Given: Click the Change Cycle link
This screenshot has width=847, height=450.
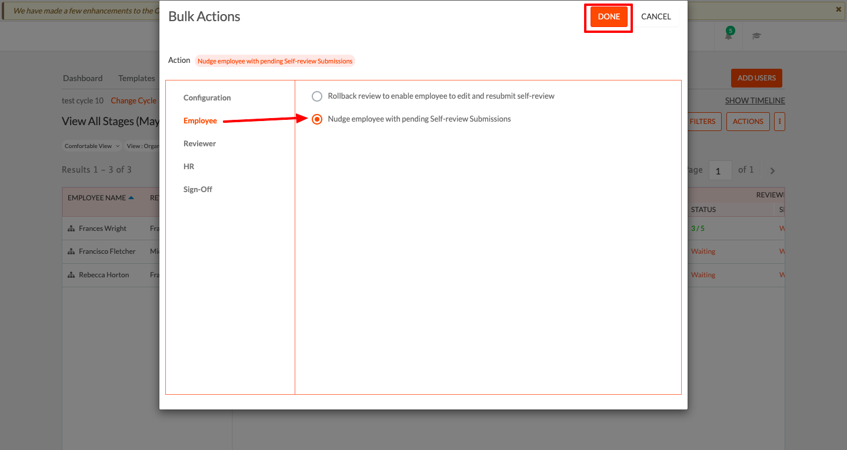Looking at the screenshot, I should pyautogui.click(x=134, y=100).
